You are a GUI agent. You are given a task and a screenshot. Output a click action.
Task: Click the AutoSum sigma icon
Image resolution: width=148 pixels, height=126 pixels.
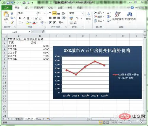[x=108, y=13]
